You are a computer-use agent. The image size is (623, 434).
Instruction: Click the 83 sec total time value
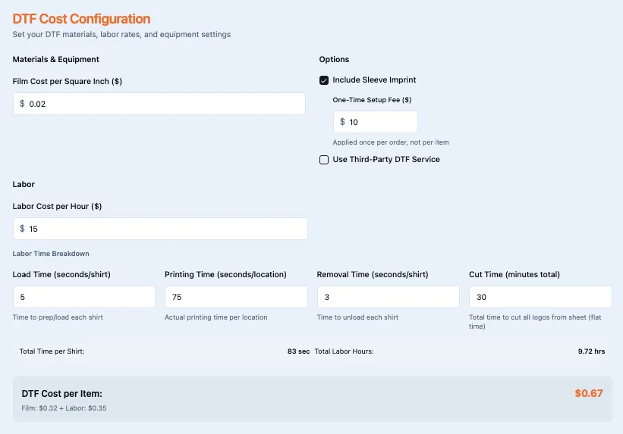click(x=298, y=351)
